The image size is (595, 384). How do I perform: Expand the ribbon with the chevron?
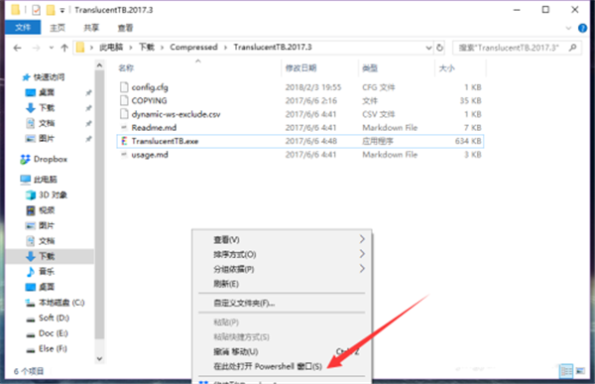[x=568, y=28]
